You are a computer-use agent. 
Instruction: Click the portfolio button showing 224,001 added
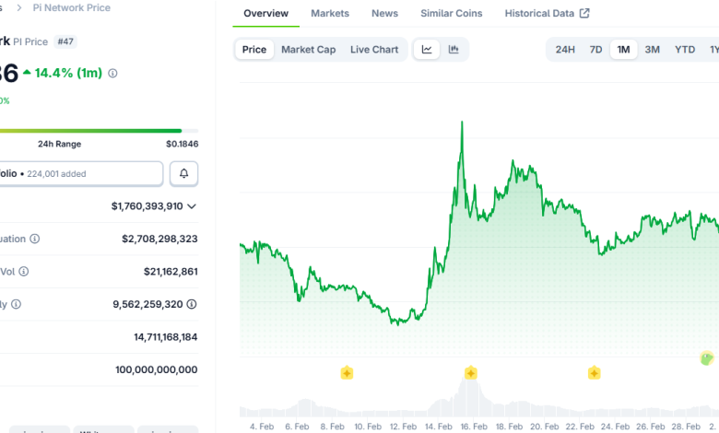[81, 173]
